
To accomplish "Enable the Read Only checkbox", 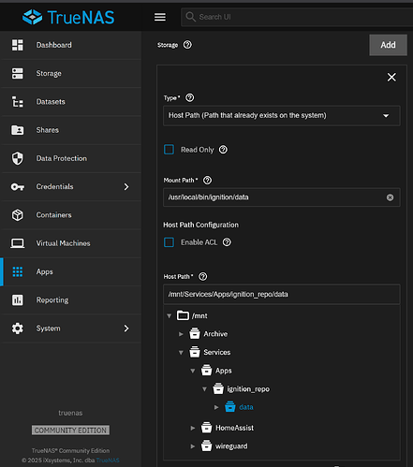I will click(x=169, y=150).
